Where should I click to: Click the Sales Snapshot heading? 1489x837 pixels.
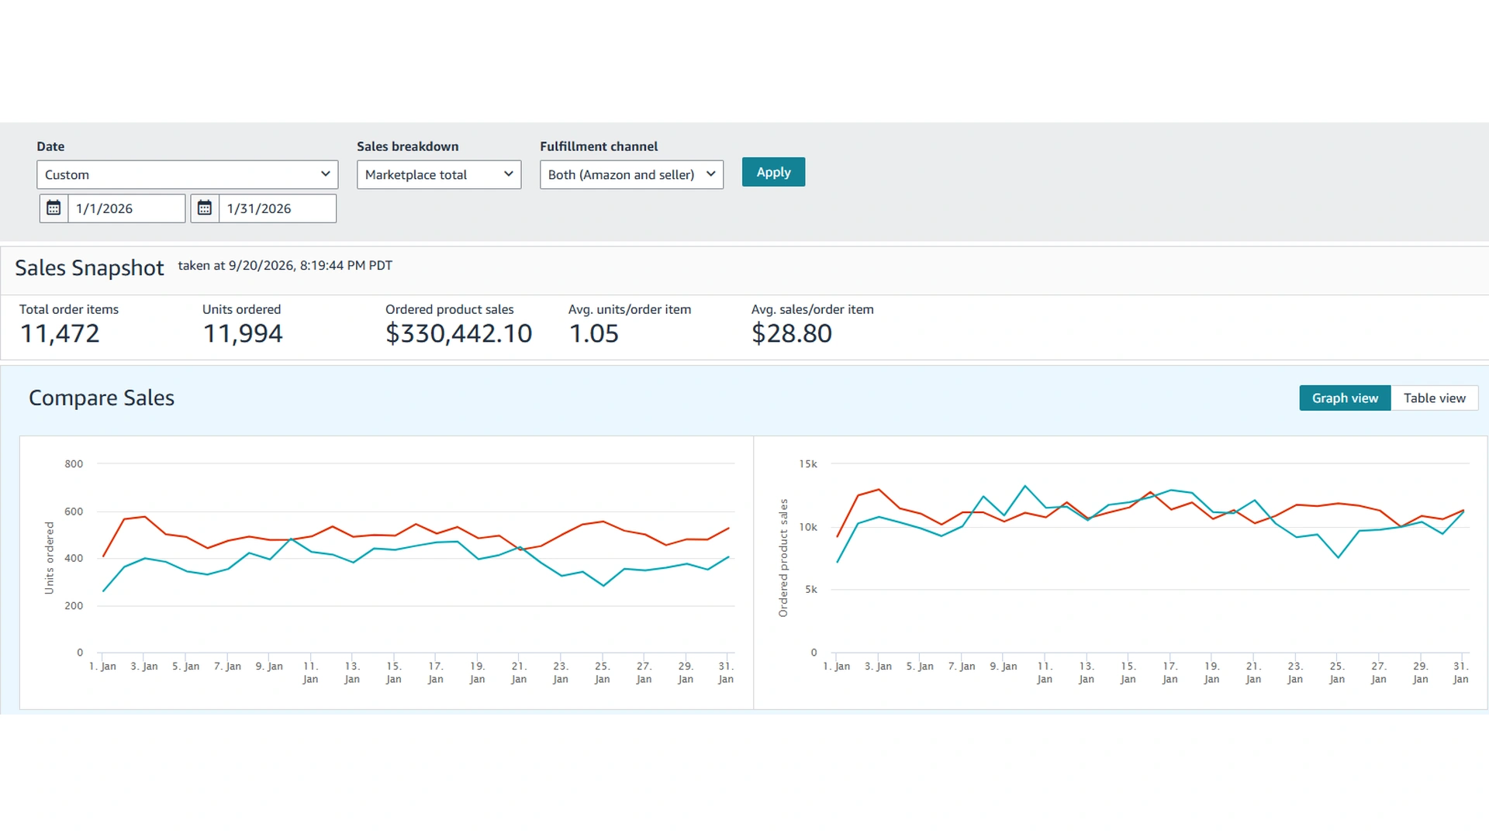89,267
